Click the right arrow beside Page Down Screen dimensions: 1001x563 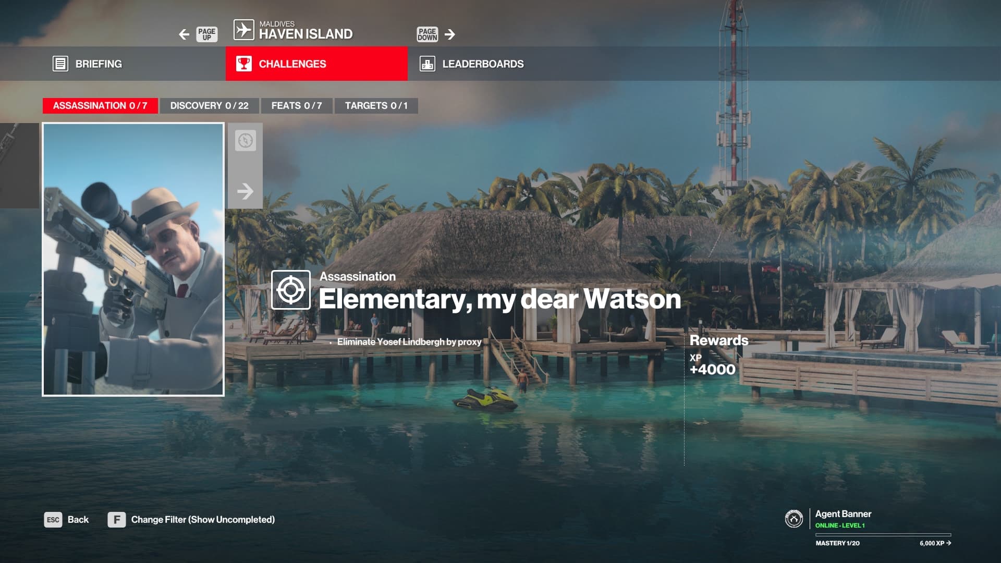tap(450, 34)
